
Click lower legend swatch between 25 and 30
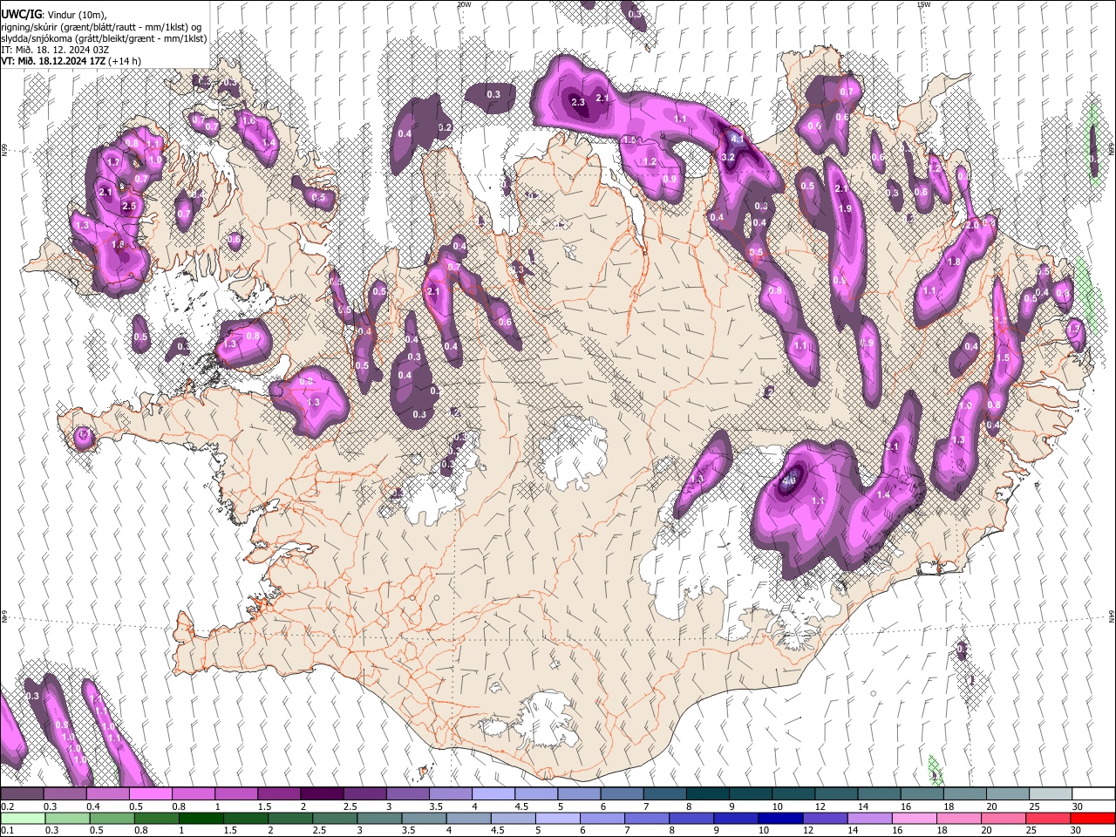[x=1048, y=819]
